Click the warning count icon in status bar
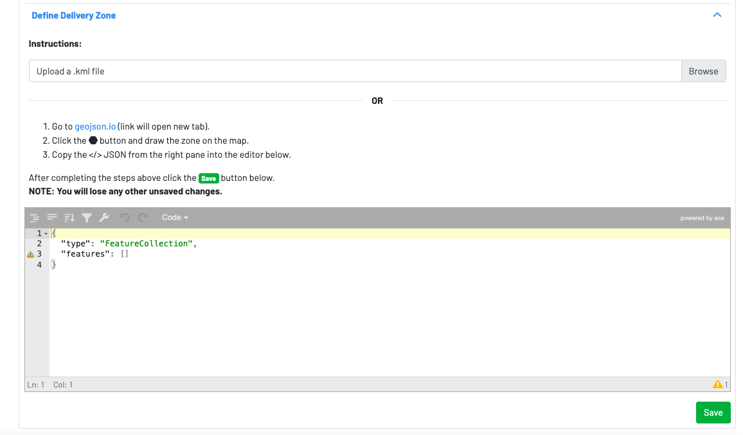Screen dimensions: 743x435 [x=718, y=384]
